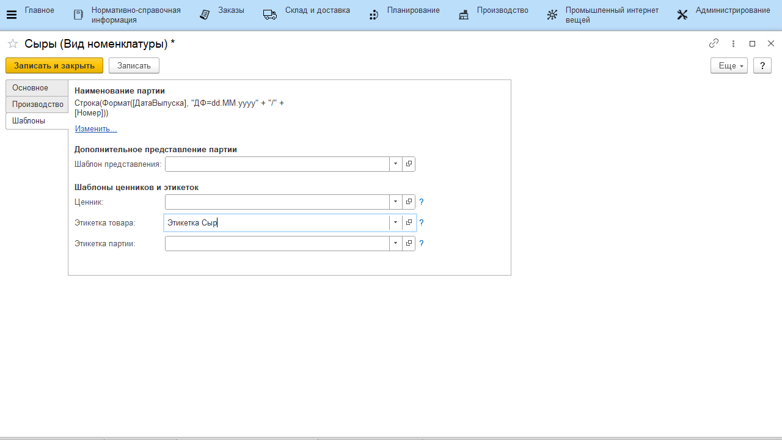The width and height of the screenshot is (782, 440).
Task: Expand the Шаблон представления dropdown list
Action: click(x=396, y=164)
